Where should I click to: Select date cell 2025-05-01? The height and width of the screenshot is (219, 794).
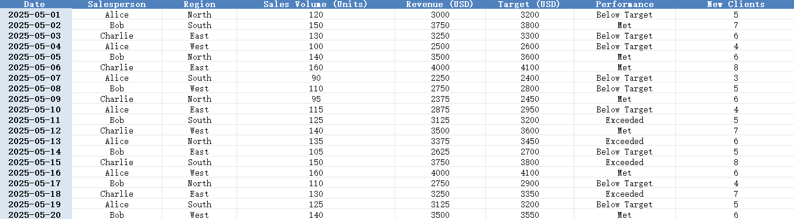(x=35, y=15)
